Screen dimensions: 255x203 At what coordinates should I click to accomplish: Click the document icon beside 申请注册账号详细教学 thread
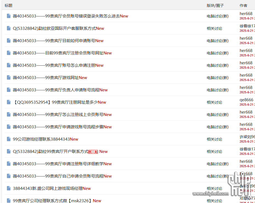pyautogui.click(x=8, y=164)
